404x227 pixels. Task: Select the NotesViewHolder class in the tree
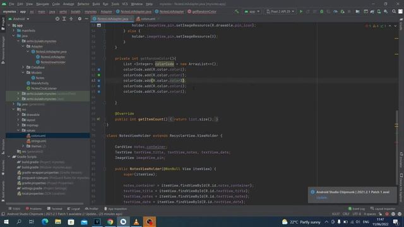pos(53,62)
